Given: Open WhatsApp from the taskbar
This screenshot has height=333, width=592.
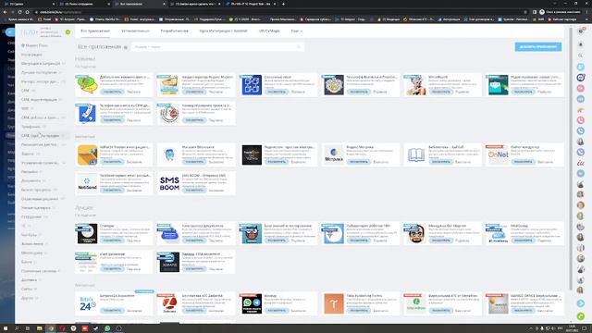Looking at the screenshot, I should (x=107, y=328).
